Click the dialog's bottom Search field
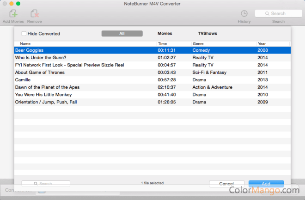The height and width of the screenshot is (200, 305). 46,183
